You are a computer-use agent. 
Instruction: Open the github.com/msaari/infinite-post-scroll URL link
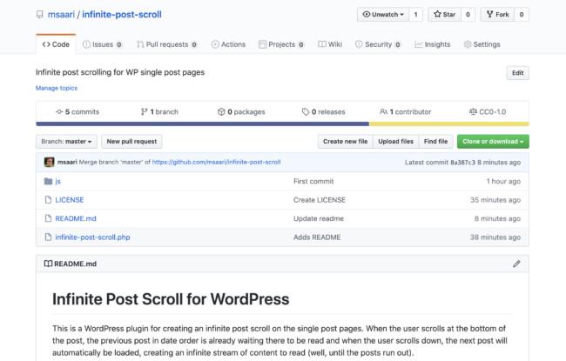[216, 162]
